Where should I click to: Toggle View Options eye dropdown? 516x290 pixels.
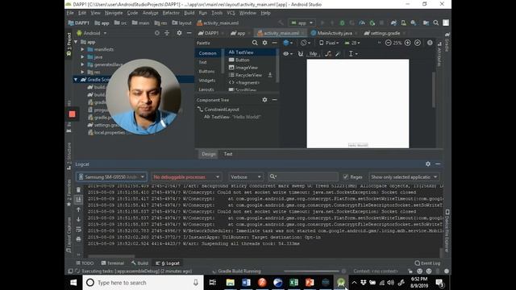click(x=288, y=54)
